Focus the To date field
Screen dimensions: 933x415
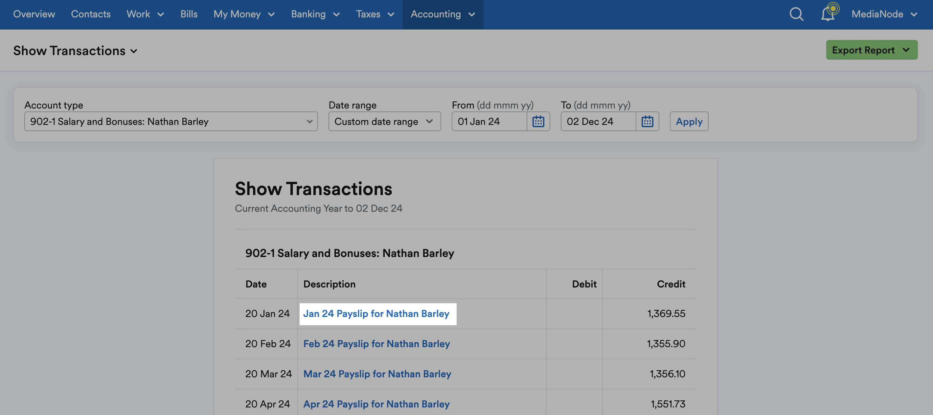[598, 122]
